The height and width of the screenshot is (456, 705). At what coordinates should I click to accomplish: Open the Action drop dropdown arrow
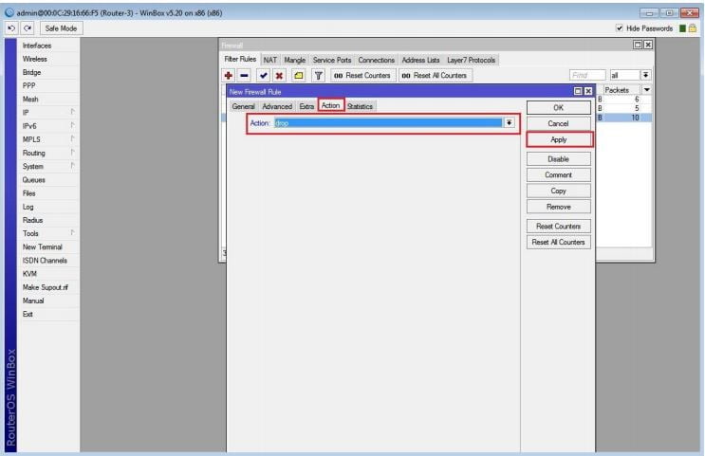[x=510, y=123]
